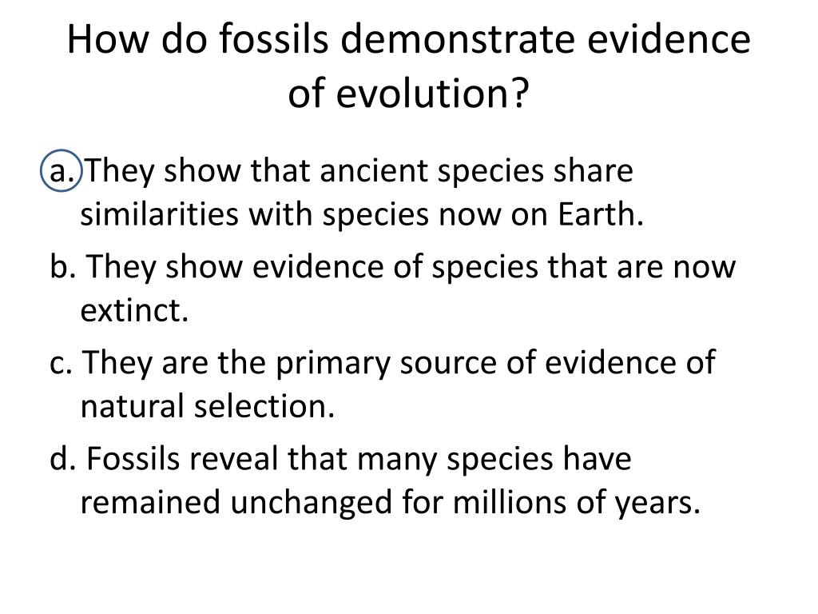Click 'natural selection.' in option c
The width and height of the screenshot is (818, 614).
[207, 406]
